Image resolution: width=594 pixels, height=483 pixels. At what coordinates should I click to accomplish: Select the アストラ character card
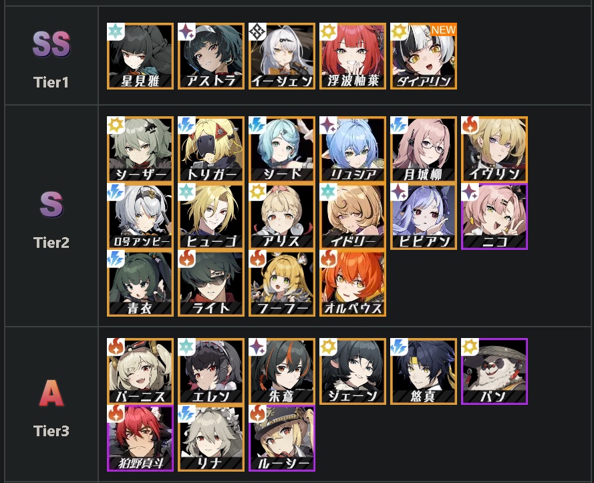pyautogui.click(x=211, y=56)
